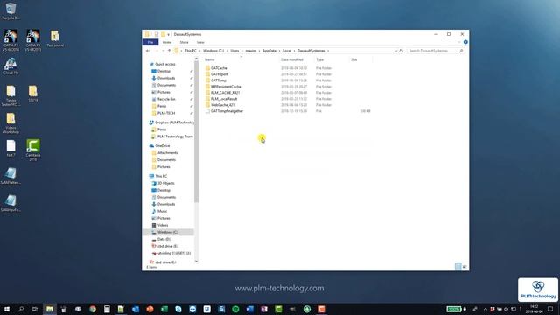This screenshot has width=560, height=315.
Task: Click the Forward navigation arrow
Action: coord(156,51)
